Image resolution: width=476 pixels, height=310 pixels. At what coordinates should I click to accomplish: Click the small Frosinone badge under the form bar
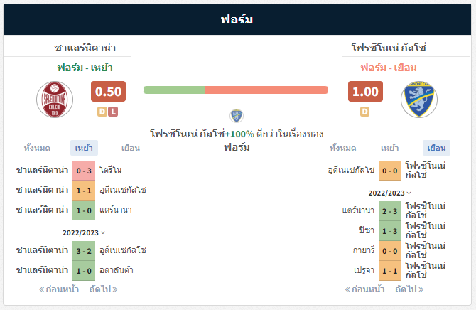click(237, 116)
